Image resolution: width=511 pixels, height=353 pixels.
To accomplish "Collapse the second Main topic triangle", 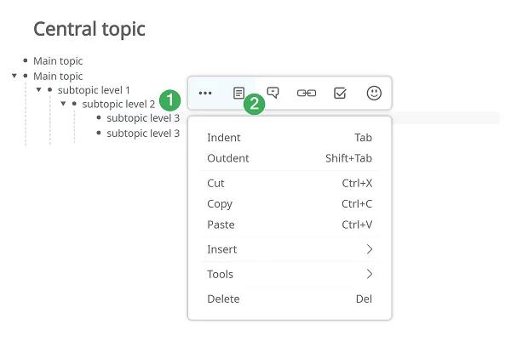I will click(x=14, y=76).
